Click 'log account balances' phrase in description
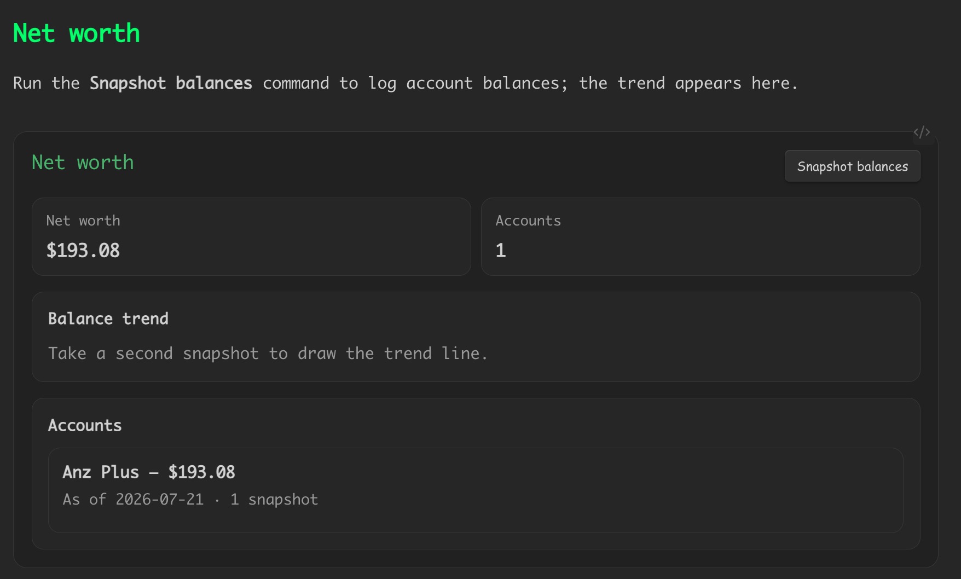 [464, 83]
